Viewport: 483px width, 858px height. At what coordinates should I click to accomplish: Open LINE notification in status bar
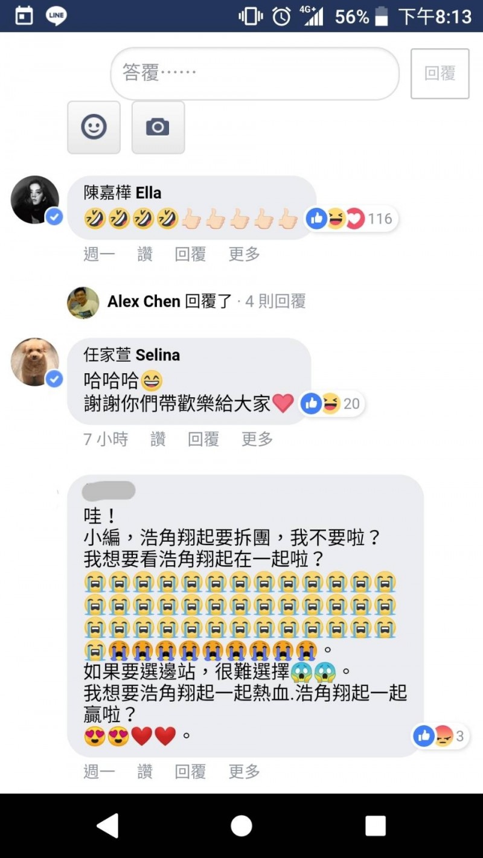(x=56, y=16)
